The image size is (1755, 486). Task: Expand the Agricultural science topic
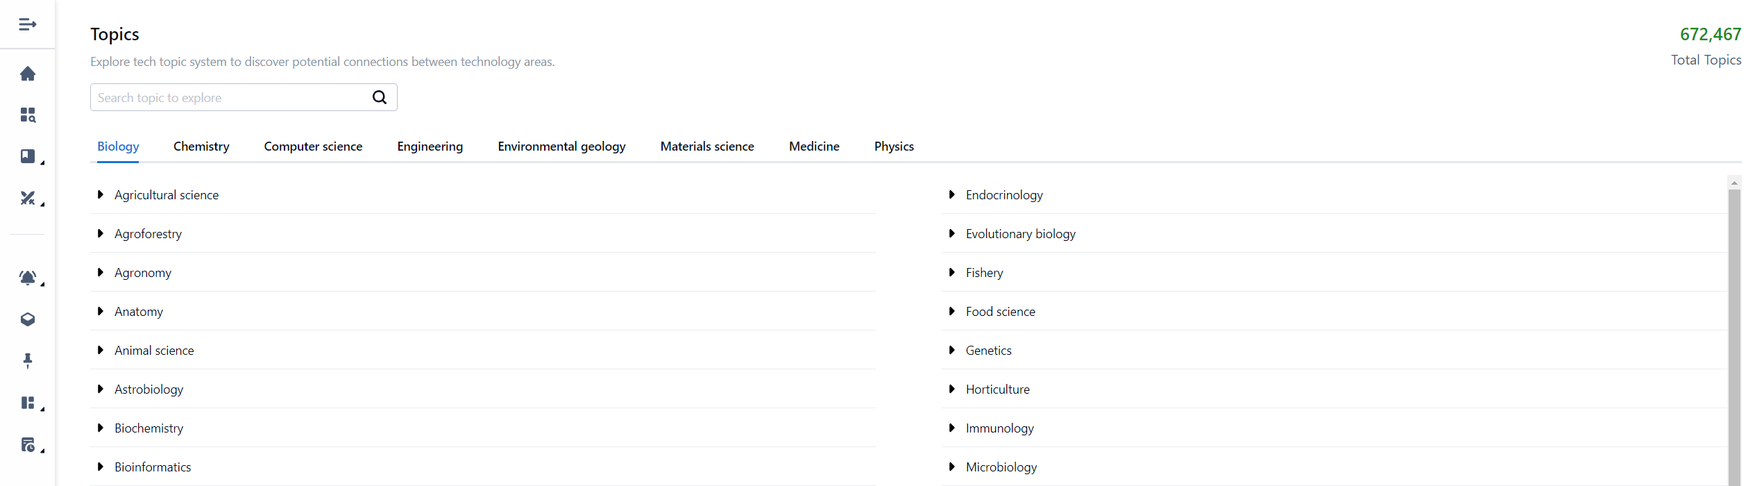101,195
